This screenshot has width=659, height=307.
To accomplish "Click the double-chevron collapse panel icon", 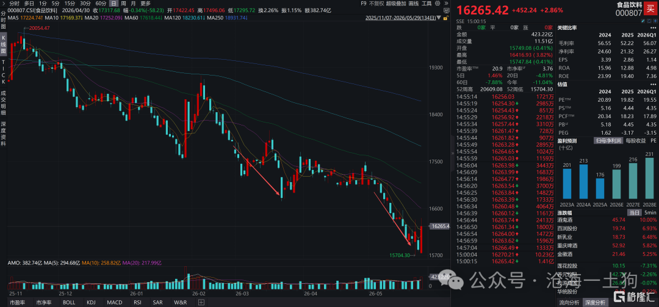I will [446, 4].
